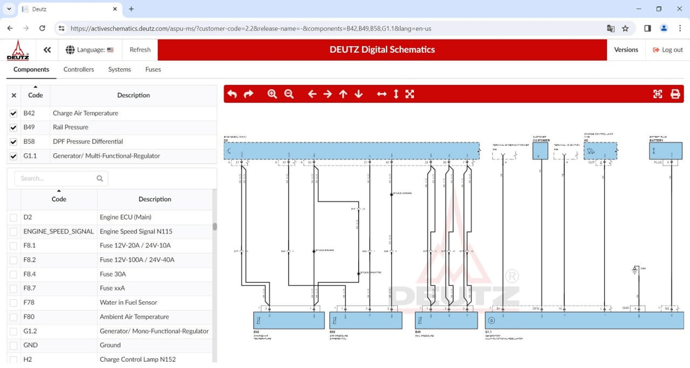Image resolution: width=690 pixels, height=368 pixels.
Task: Zoom in on the schematic diagram
Action: coord(273,94)
